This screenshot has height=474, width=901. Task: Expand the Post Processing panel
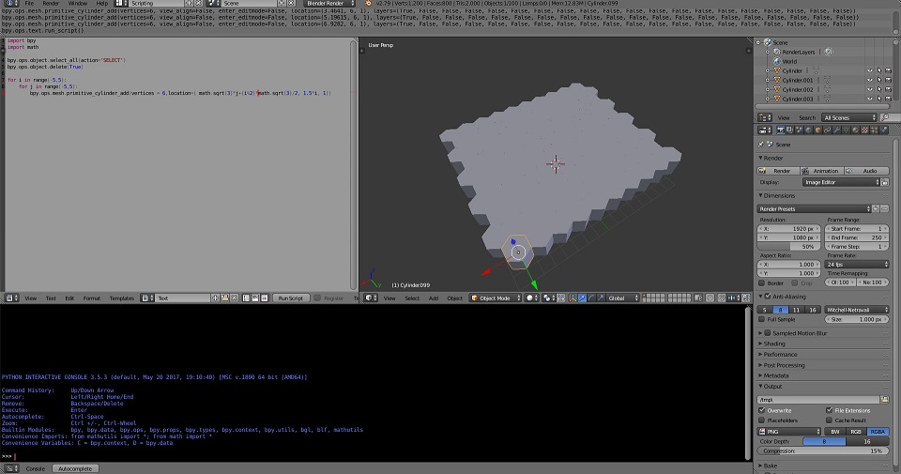coord(784,365)
